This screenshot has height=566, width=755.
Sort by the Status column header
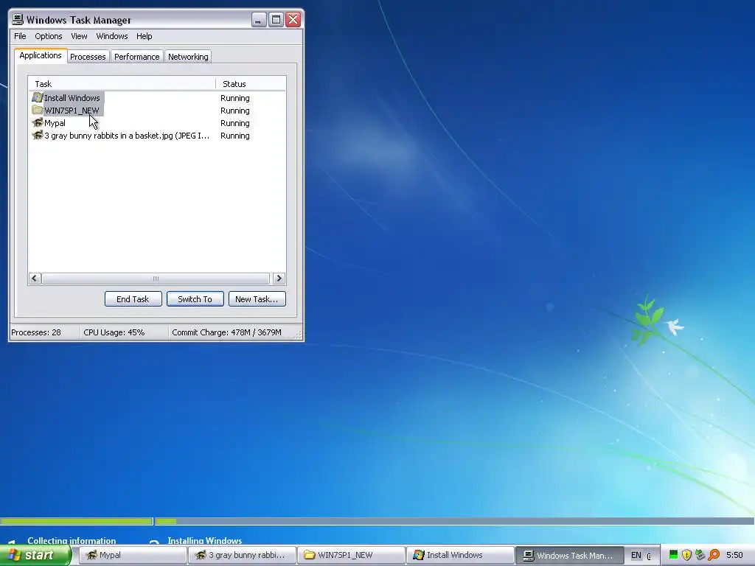[251, 84]
